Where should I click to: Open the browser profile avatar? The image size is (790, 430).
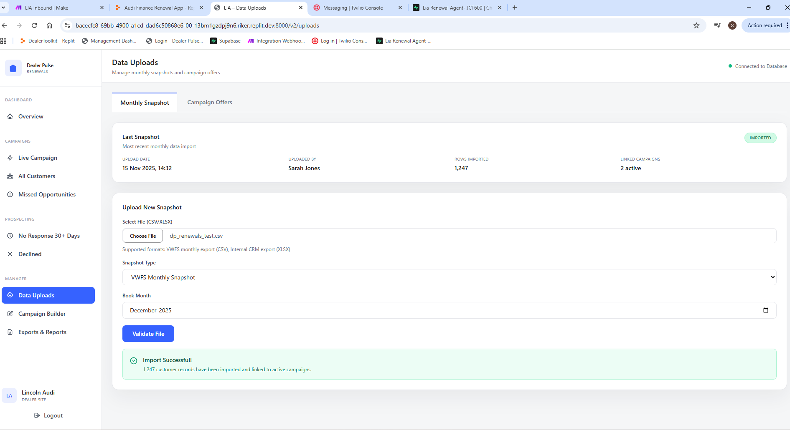point(732,25)
